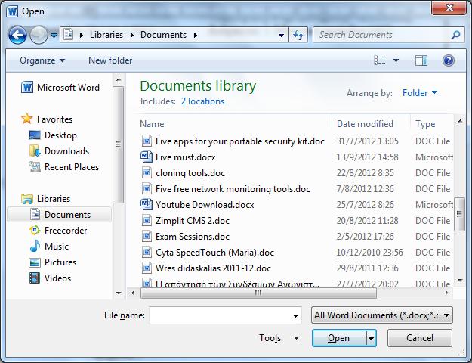Viewport: 472px width, 363px height.
Task: Click the file list scroll down arrow
Action: pos(460,280)
